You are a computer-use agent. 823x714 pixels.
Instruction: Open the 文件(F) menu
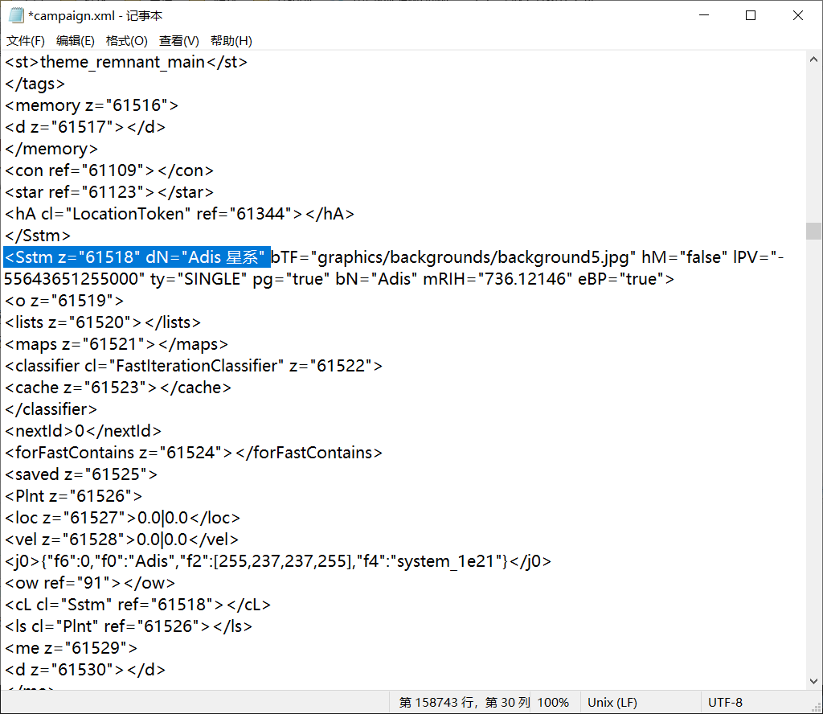tap(26, 41)
